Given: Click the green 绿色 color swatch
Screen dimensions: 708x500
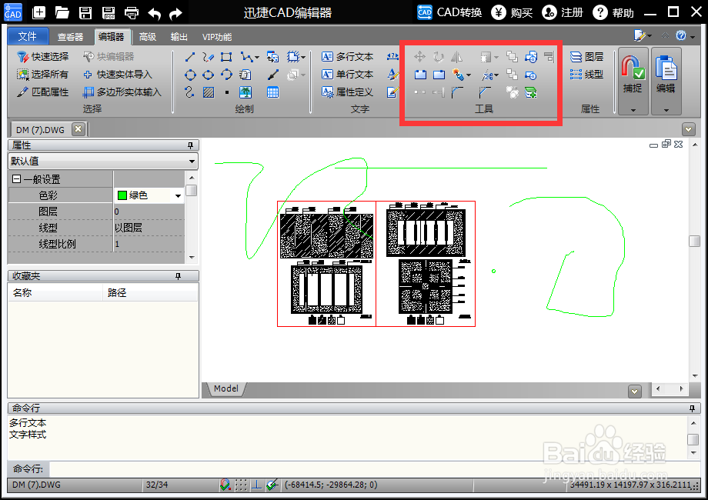Looking at the screenshot, I should tap(122, 195).
